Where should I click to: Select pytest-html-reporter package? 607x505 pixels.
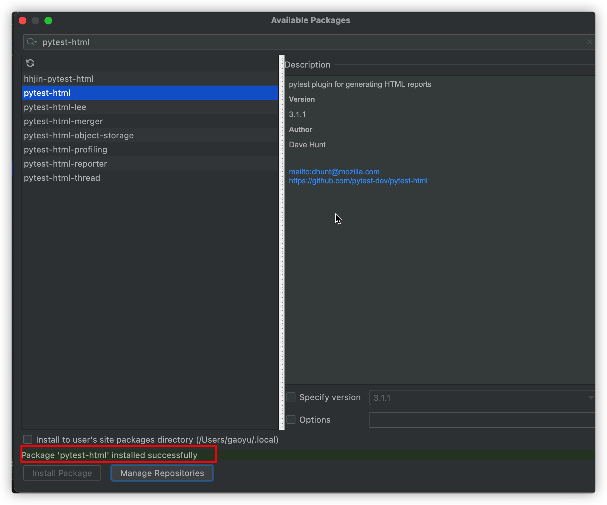pos(150,164)
